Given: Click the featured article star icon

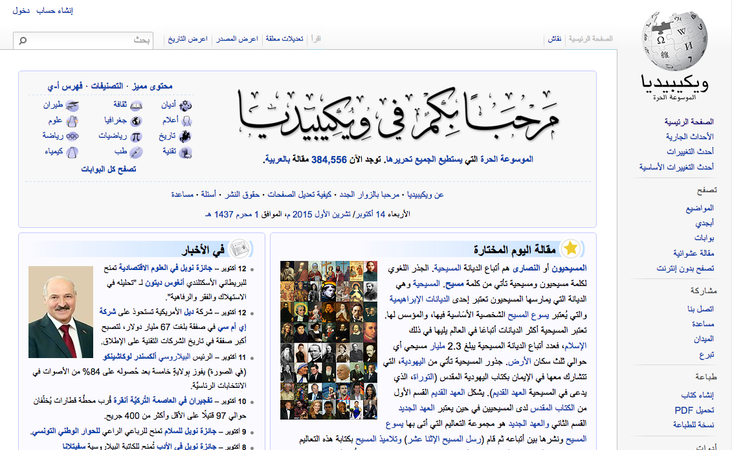Looking at the screenshot, I should [x=570, y=249].
